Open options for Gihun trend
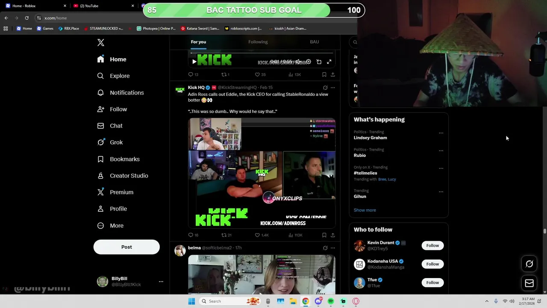The image size is (547, 308). point(441,192)
